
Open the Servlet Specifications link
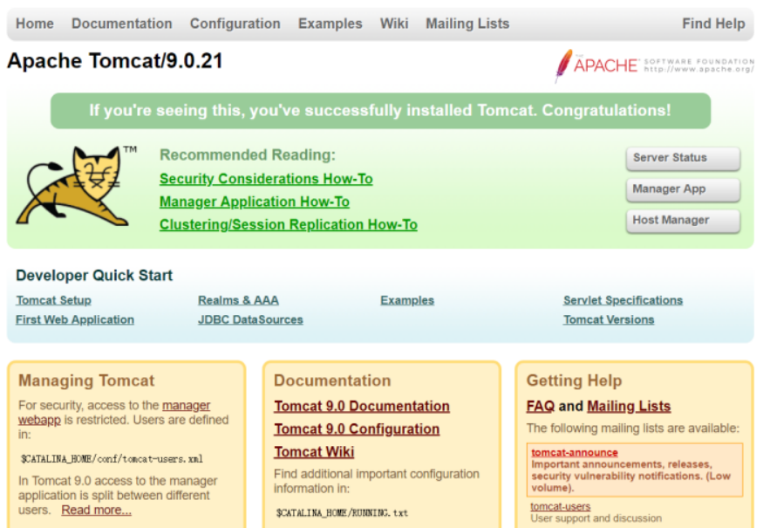623,300
